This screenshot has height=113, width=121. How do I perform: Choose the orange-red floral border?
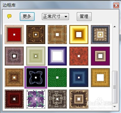[x=79, y=56]
